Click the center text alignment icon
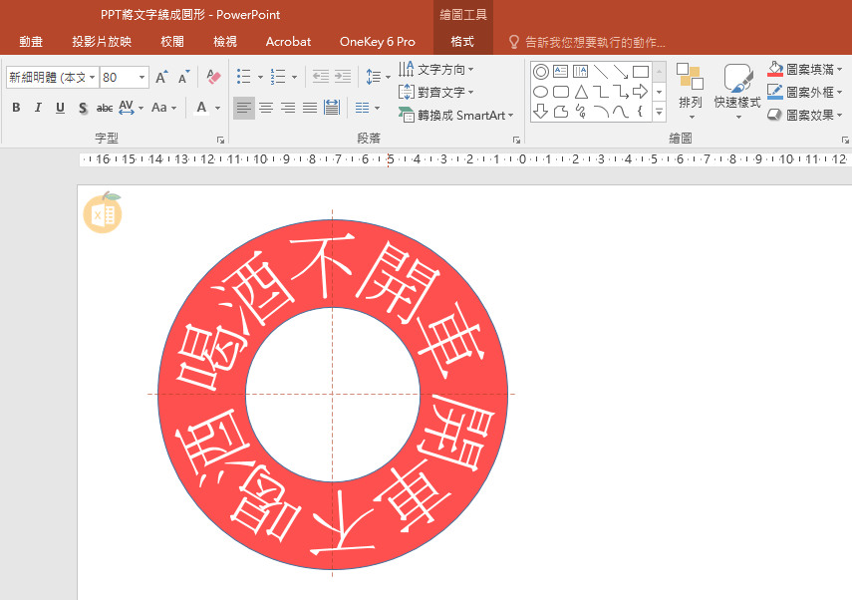Screen dimensions: 852x600 pyautogui.click(x=266, y=108)
